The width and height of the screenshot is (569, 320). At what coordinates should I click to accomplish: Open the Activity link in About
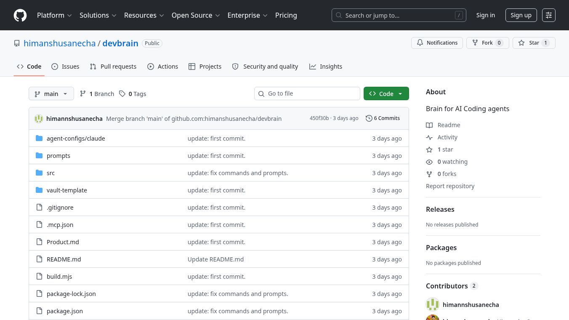pyautogui.click(x=442, y=137)
